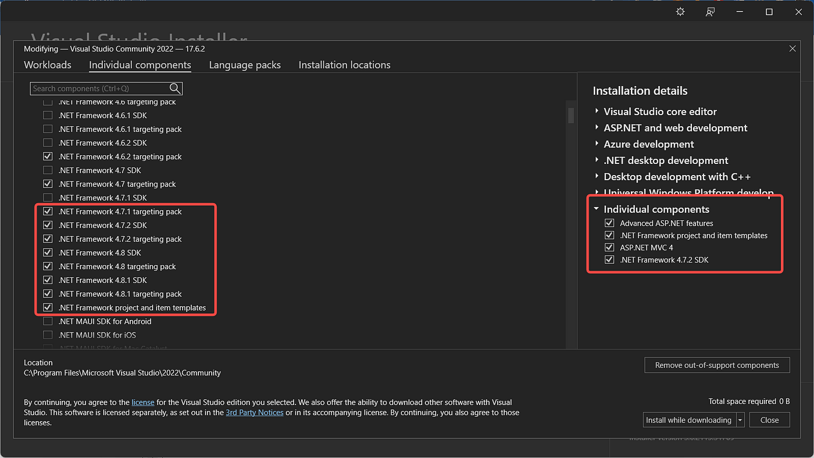The image size is (814, 458).
Task: Uncheck .NET Framework 4.7.2 SDK in components list
Action: click(48, 225)
